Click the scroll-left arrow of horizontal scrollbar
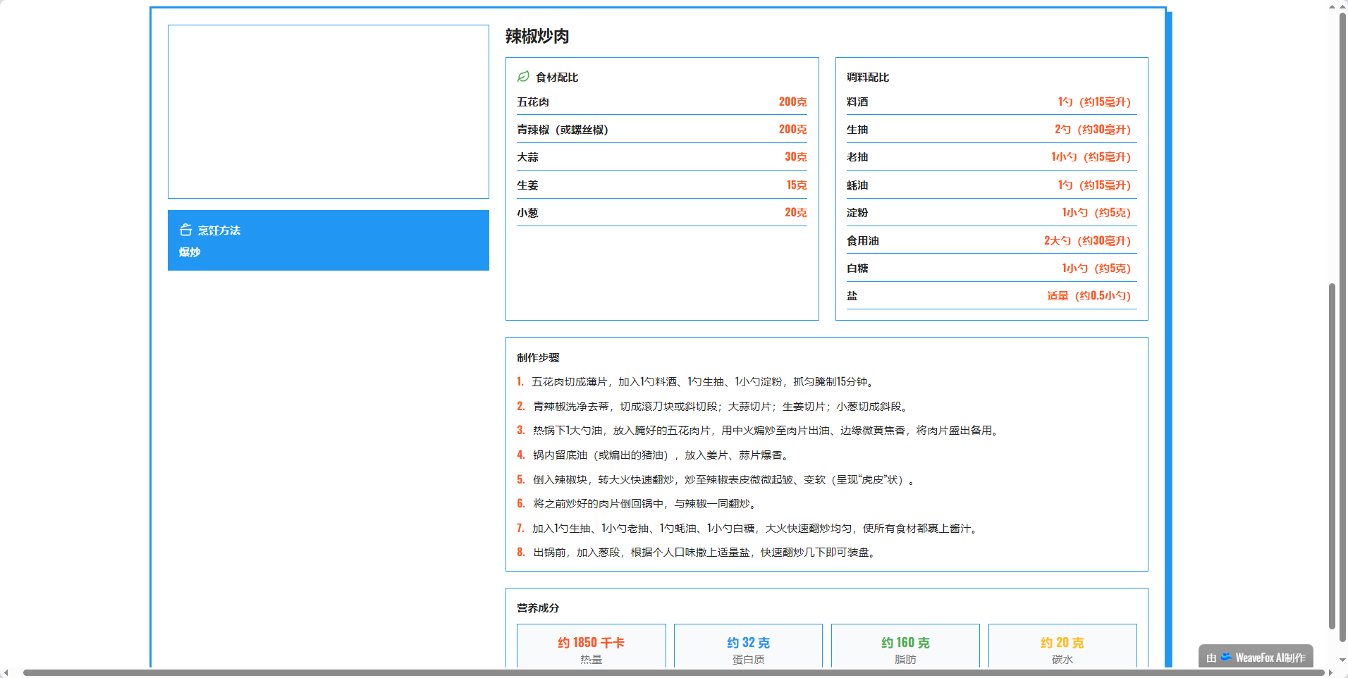 (x=6, y=672)
